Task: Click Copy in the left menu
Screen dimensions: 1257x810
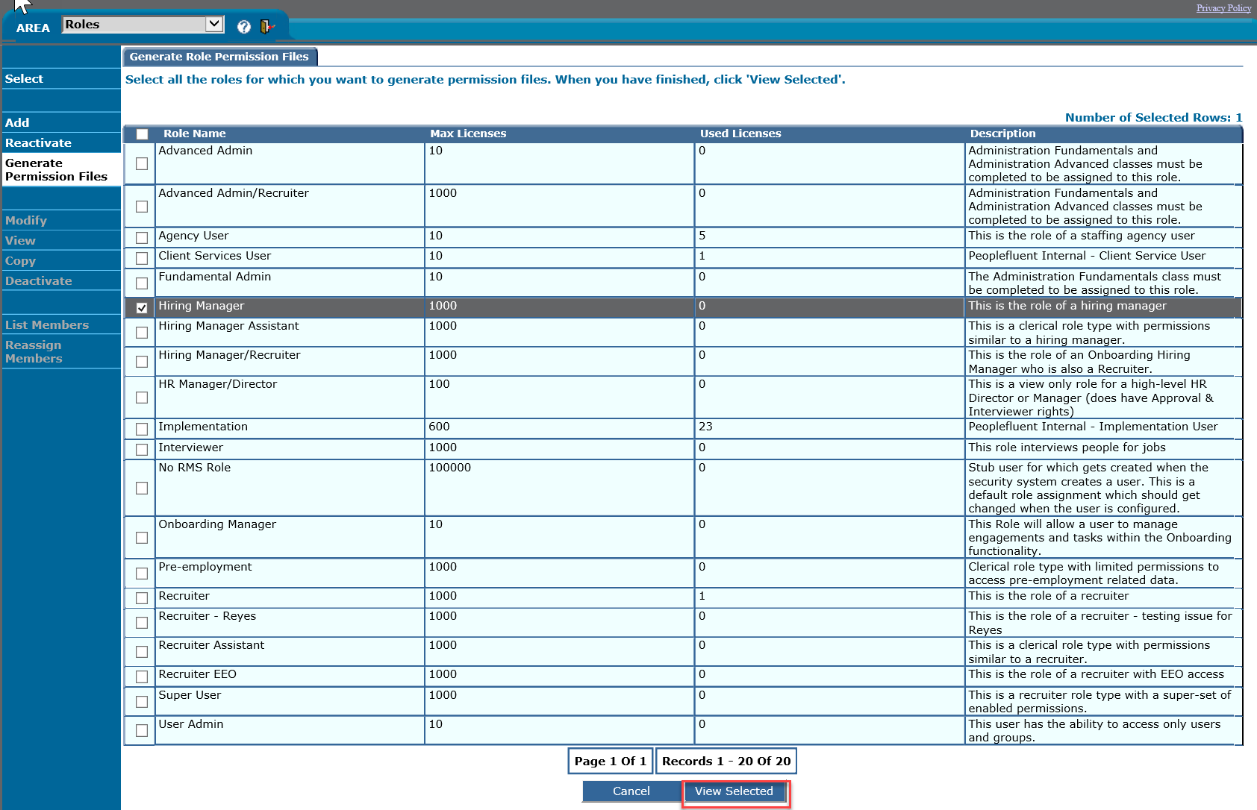Action: [x=61, y=260]
